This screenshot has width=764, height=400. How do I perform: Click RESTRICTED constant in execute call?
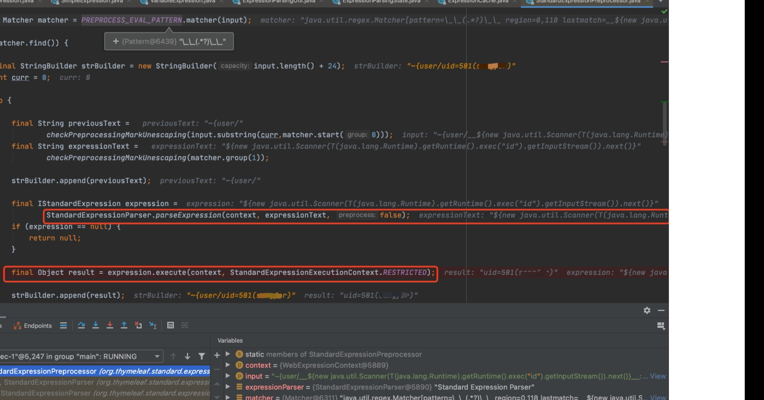404,273
